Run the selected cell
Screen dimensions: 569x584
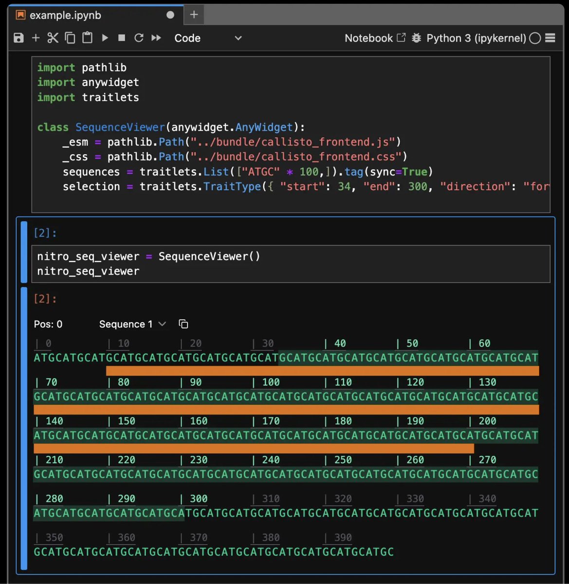coord(105,38)
